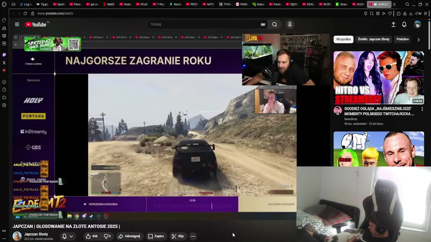431x242 pixels.
Task: Click the Klip button
Action: 177,236
